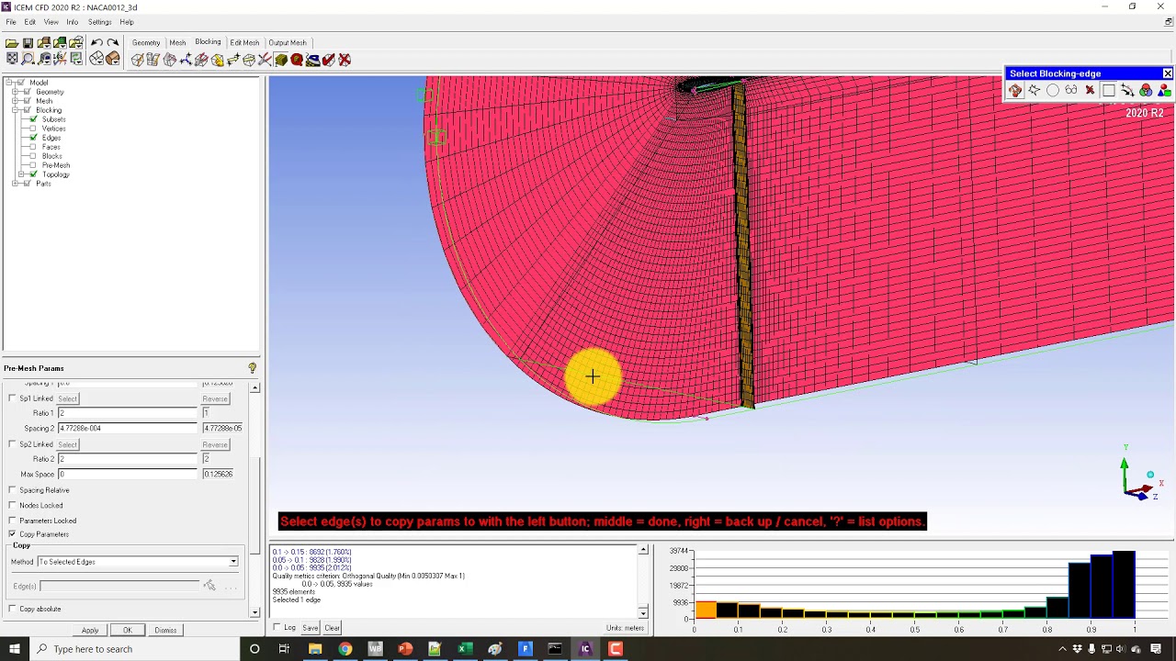Collapse the Blocking tree node

coord(15,110)
